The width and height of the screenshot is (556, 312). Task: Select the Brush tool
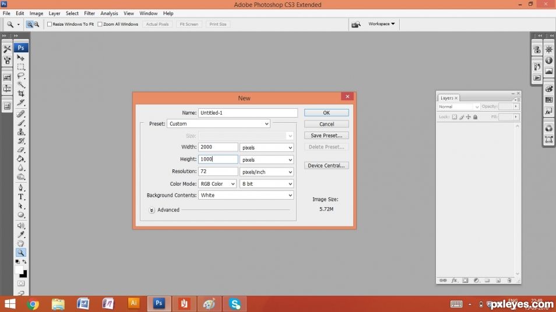tap(20, 123)
